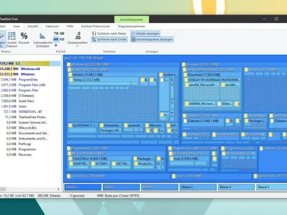Open the Diagrammoptionen tab
The width and height of the screenshot is (287, 215).
[131, 26]
